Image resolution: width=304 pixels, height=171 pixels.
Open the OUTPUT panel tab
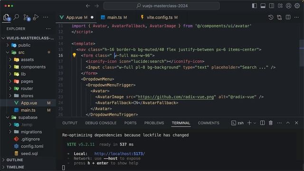pyautogui.click(x=70, y=123)
